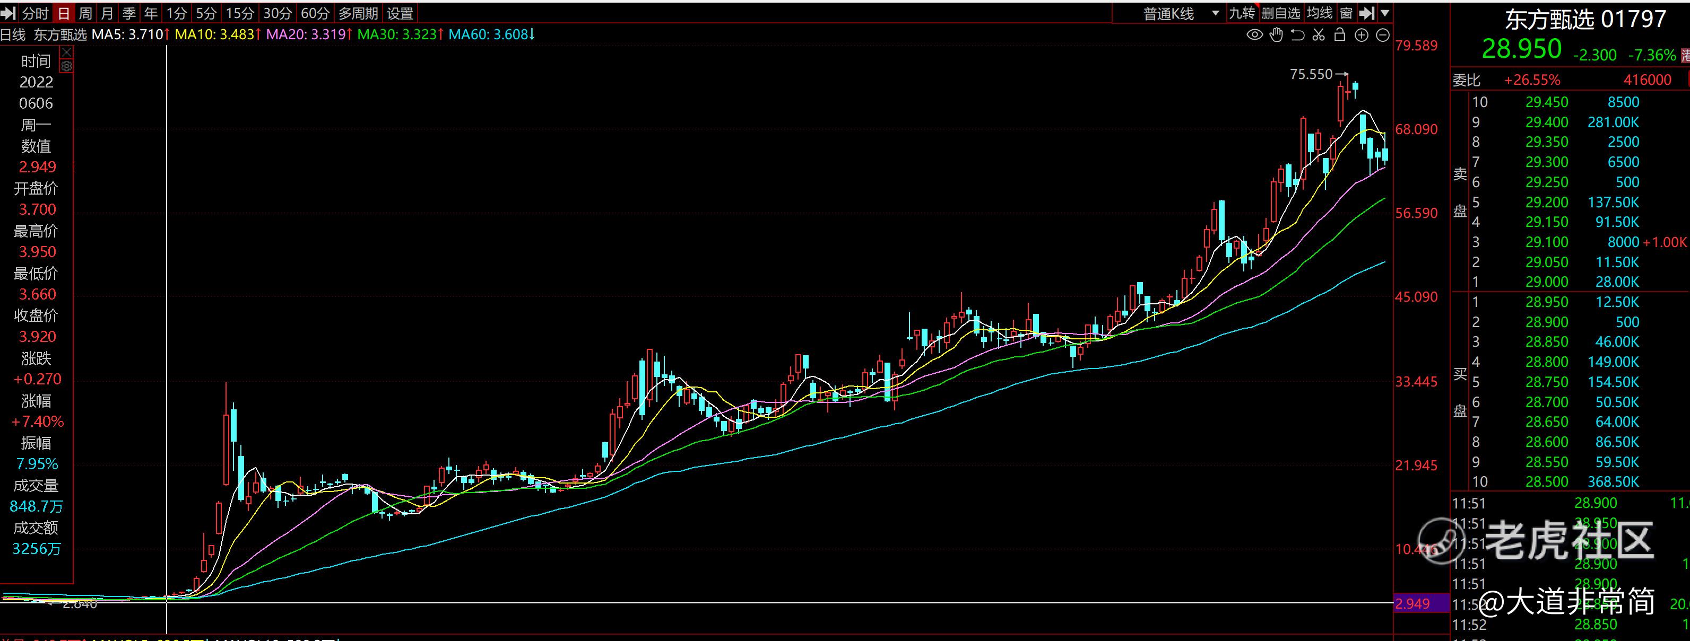Viewport: 1690px width, 641px height.
Task: Click 删自选 to remove from watchlist
Action: 1280,13
